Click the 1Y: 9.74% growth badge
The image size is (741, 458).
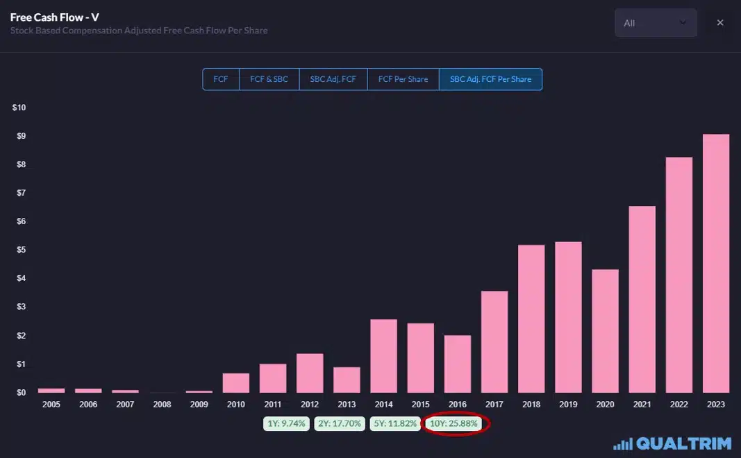[286, 423]
